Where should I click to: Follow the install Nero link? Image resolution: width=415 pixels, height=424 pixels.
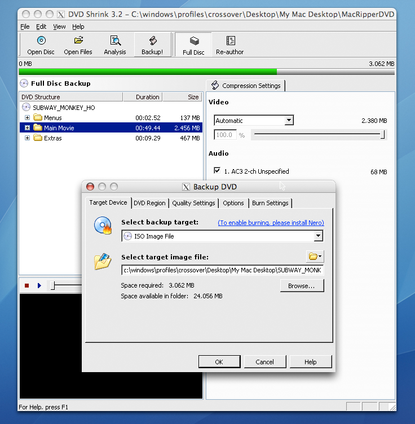click(271, 223)
